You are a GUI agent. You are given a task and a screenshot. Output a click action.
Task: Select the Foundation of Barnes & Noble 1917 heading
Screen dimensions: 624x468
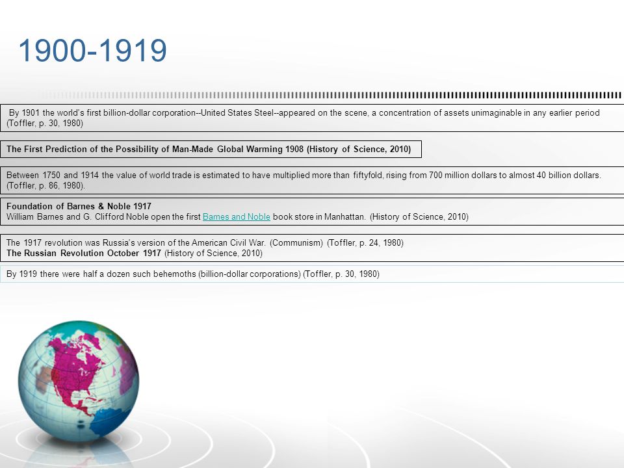79,206
